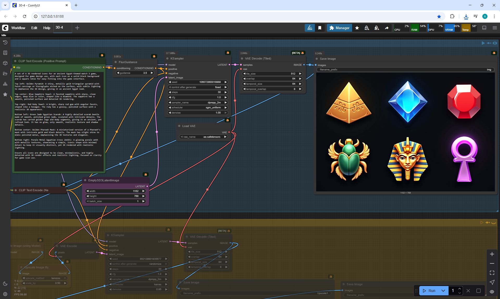Viewport: 500px width, 299px height.
Task: Open the workflows folder sidebar icon
Action: 5,74
